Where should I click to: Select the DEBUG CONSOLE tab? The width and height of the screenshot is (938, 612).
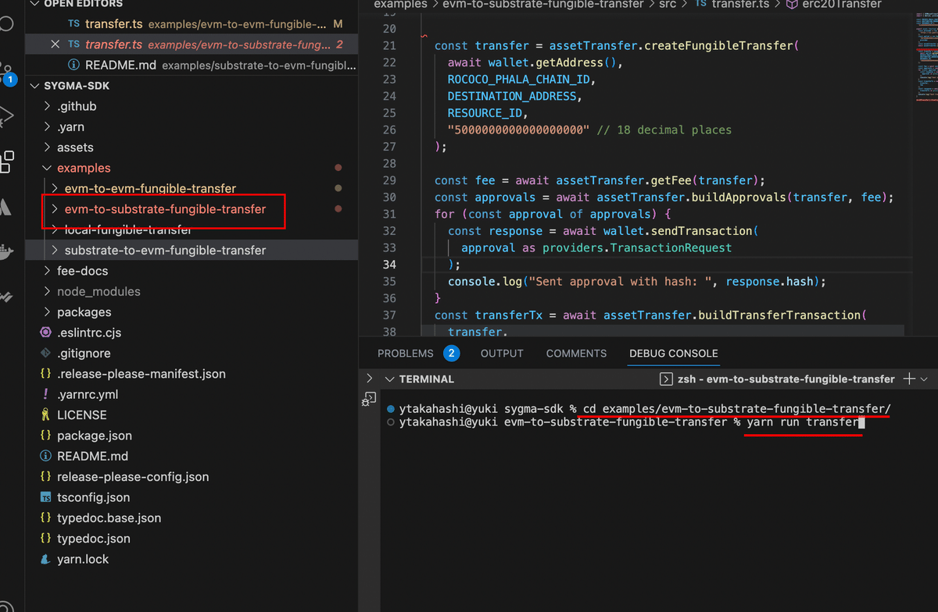pos(674,354)
